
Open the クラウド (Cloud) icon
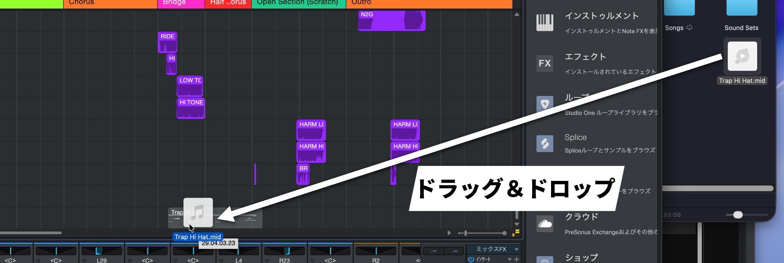[x=545, y=224]
